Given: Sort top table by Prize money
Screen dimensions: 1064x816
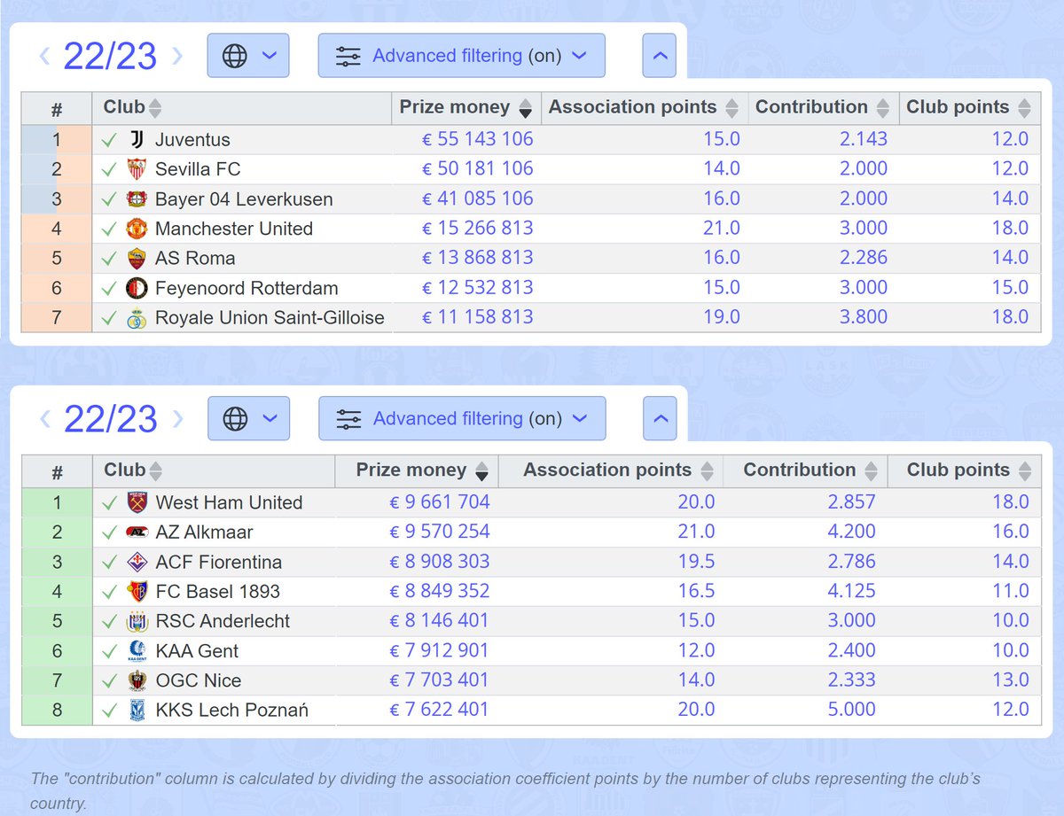Looking at the screenshot, I should point(525,108).
